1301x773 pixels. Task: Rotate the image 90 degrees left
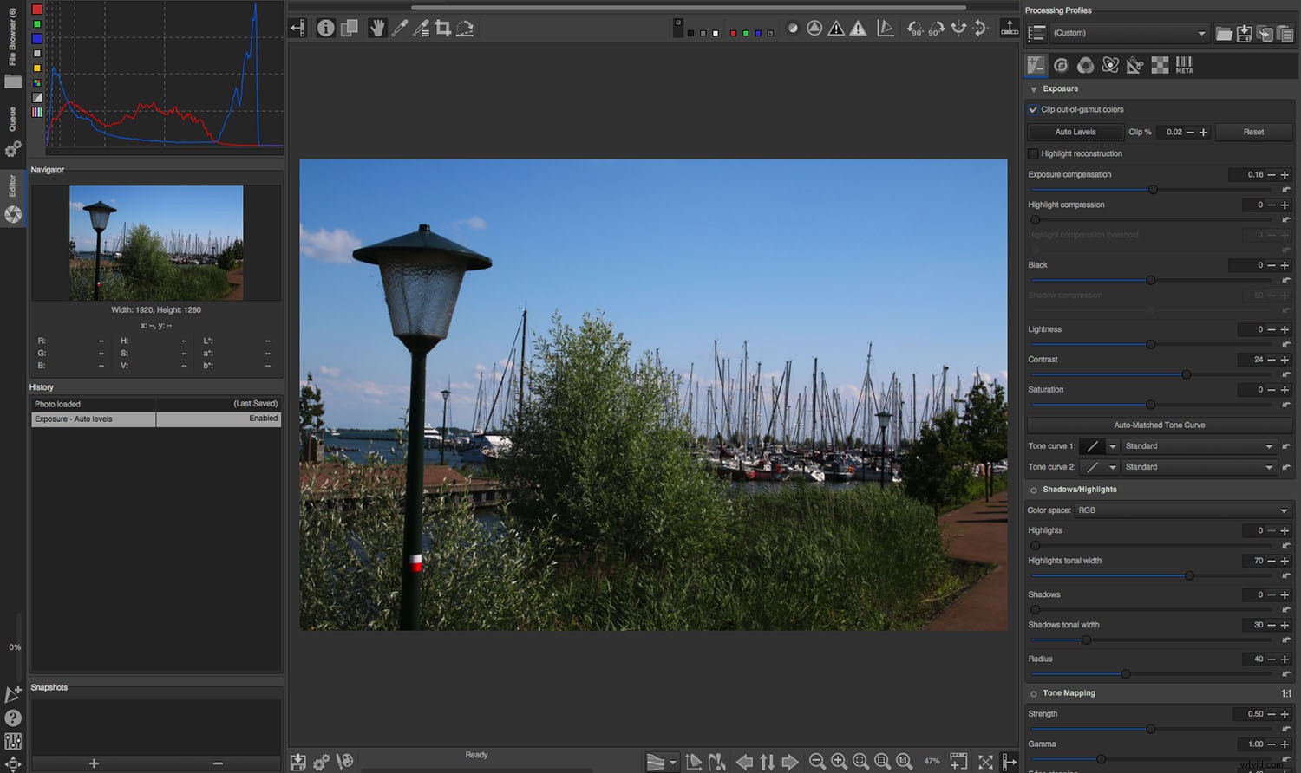[x=916, y=28]
